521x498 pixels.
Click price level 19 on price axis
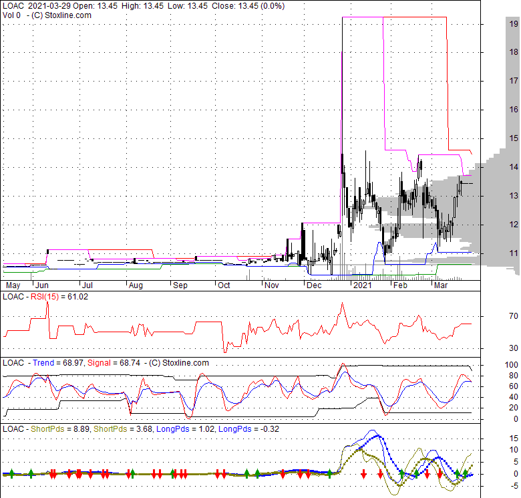click(x=514, y=23)
